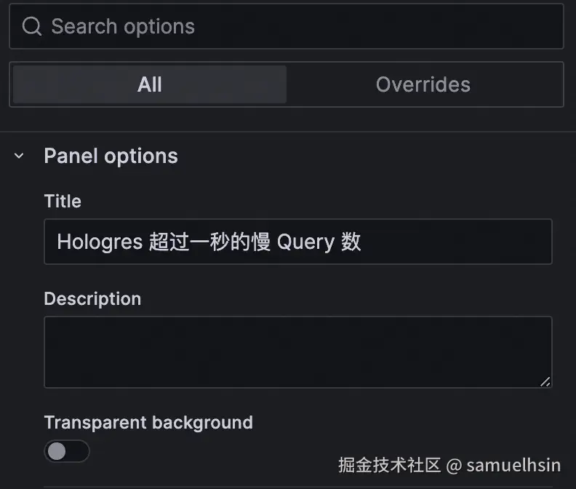Place cursor on "Hologres" in title

click(100, 242)
